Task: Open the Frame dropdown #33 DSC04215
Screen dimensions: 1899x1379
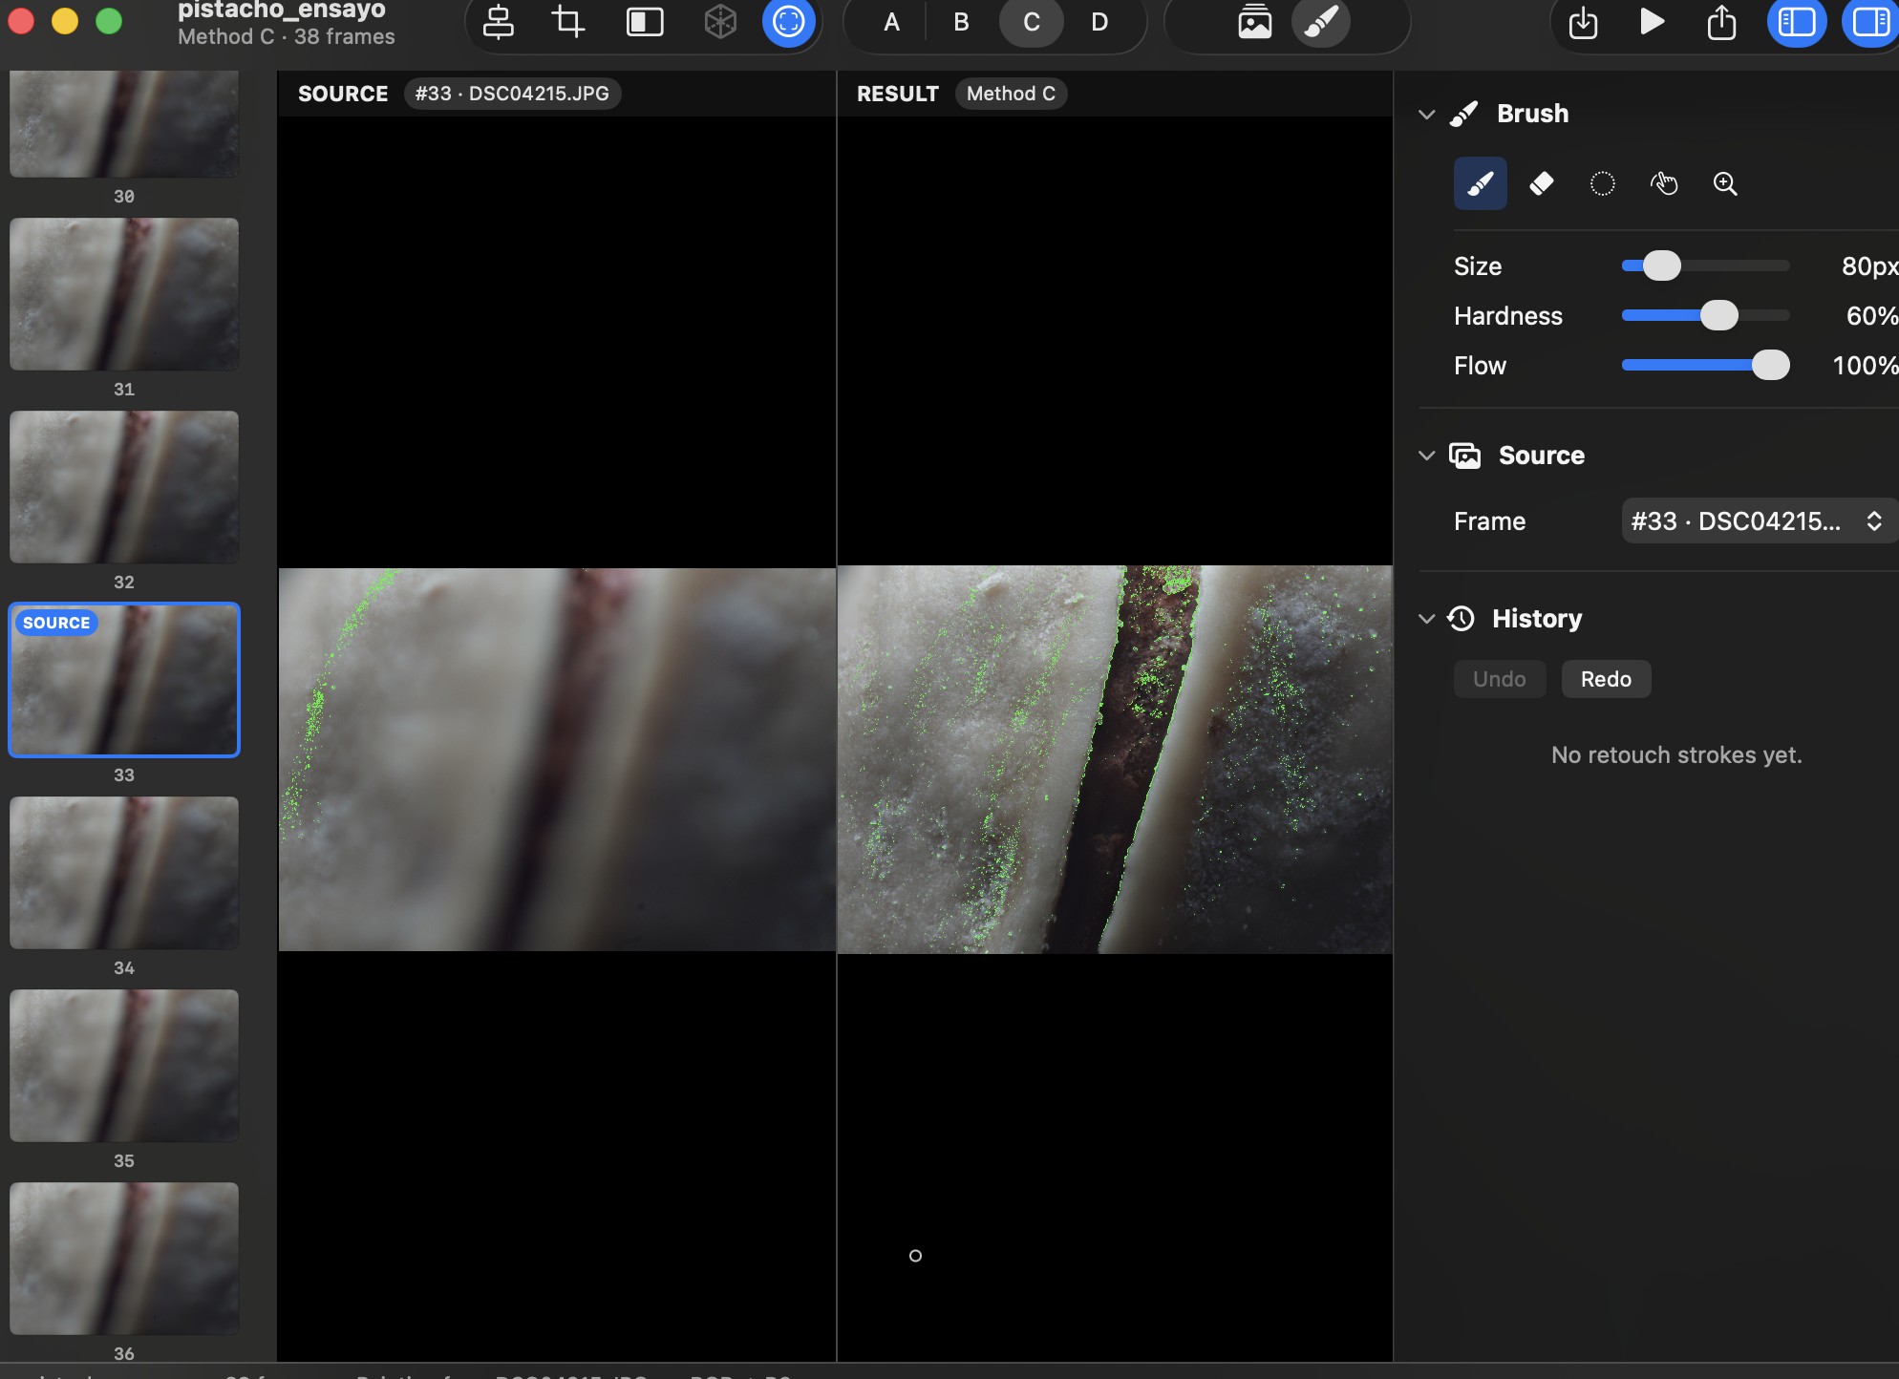Action: click(x=1759, y=520)
